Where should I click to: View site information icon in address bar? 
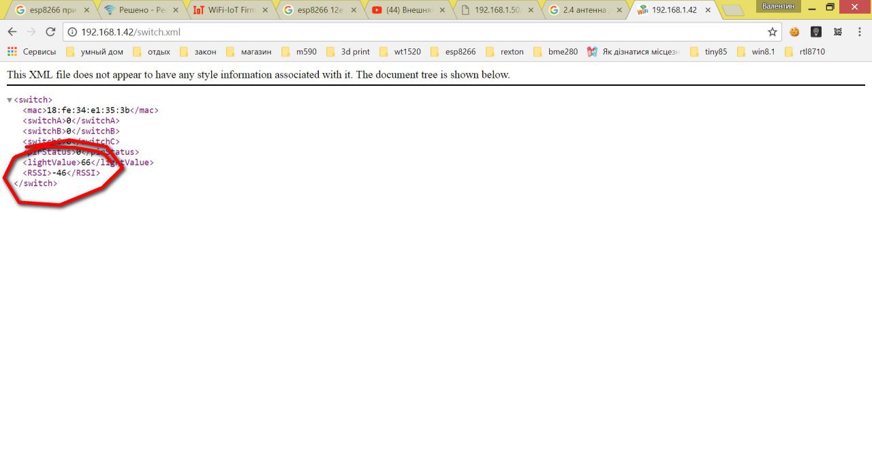[x=72, y=32]
